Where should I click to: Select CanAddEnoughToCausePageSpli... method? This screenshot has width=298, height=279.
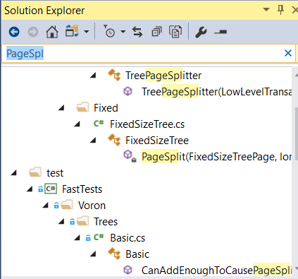[x=216, y=271]
